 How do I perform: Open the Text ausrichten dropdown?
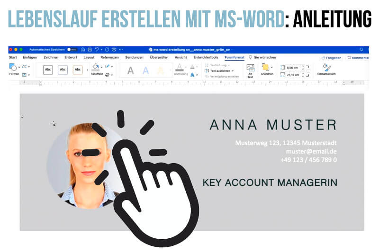click(219, 70)
